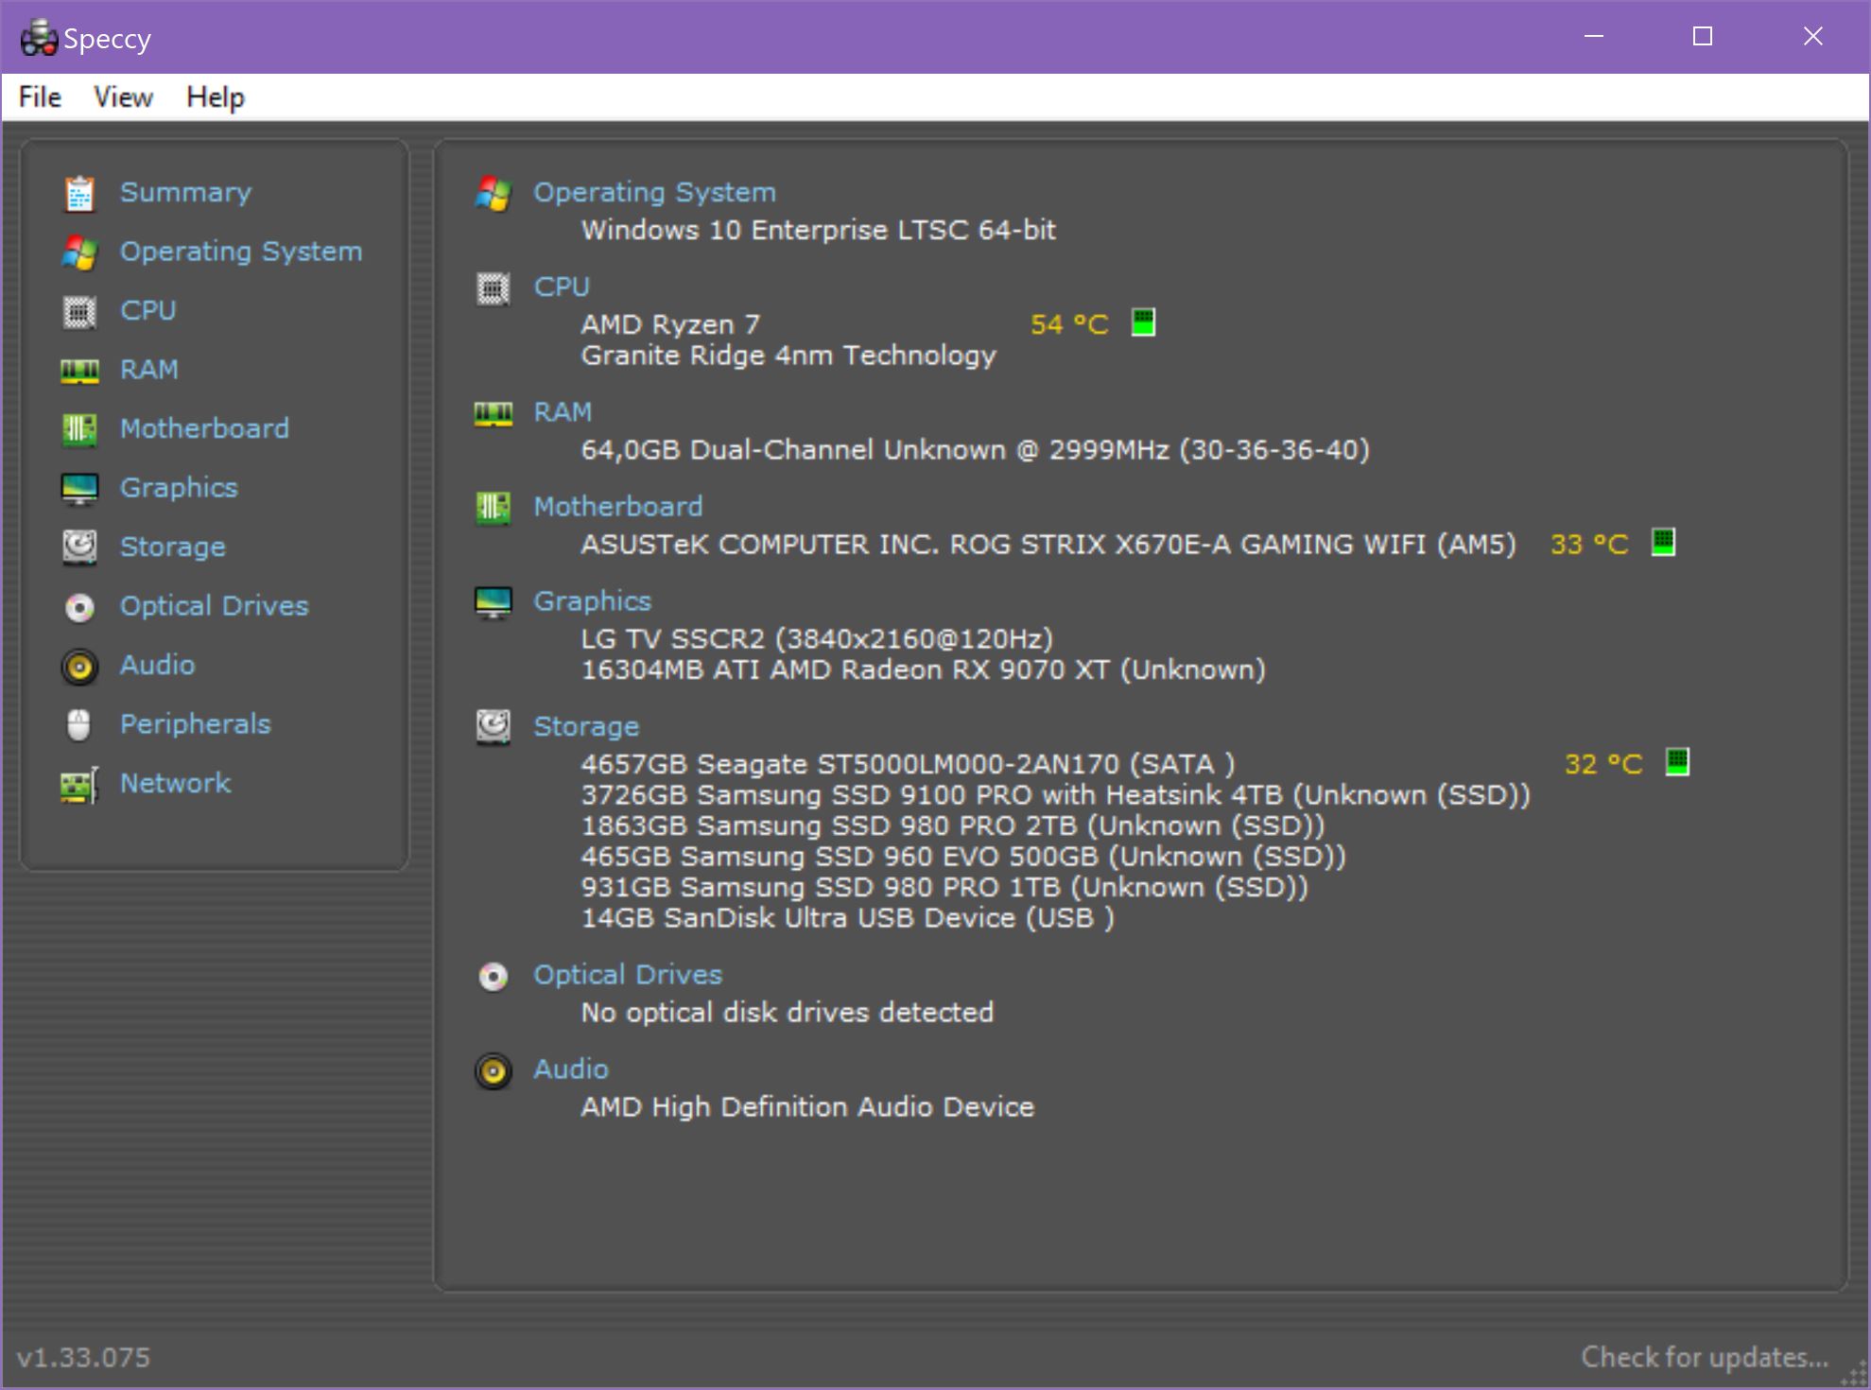
Task: Click the RAM heading link in summary
Action: click(x=563, y=412)
